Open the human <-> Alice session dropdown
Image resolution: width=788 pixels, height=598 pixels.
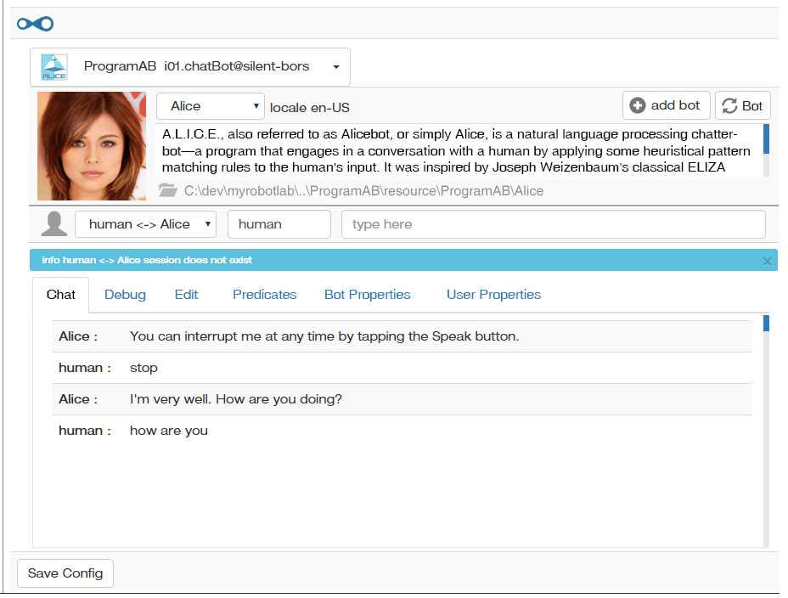(x=146, y=224)
